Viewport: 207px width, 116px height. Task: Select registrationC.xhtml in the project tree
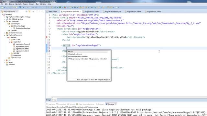pyautogui.click(x=22, y=51)
